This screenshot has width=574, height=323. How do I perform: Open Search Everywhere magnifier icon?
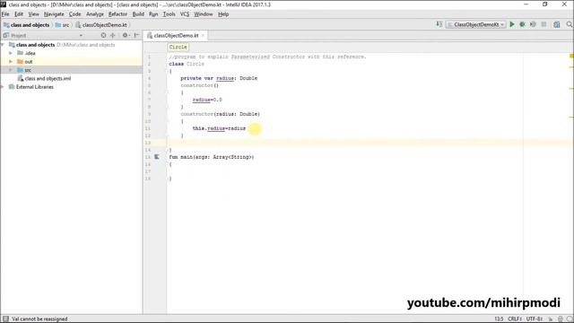point(570,24)
